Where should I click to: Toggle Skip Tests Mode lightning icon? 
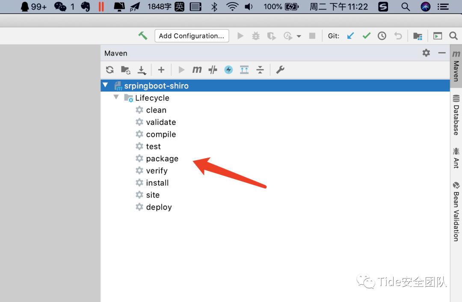click(x=228, y=70)
